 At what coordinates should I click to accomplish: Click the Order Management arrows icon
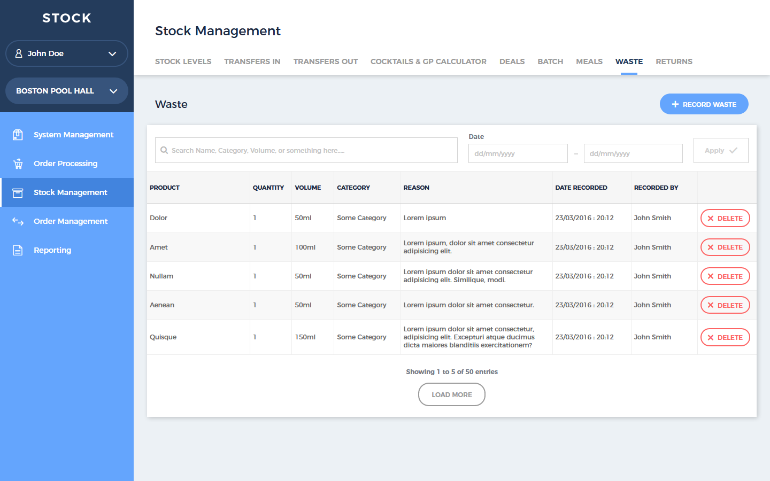tap(18, 221)
